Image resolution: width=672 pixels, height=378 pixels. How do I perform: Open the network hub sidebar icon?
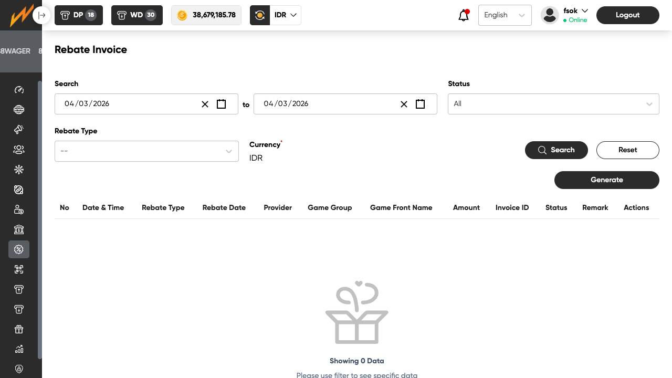(x=19, y=170)
